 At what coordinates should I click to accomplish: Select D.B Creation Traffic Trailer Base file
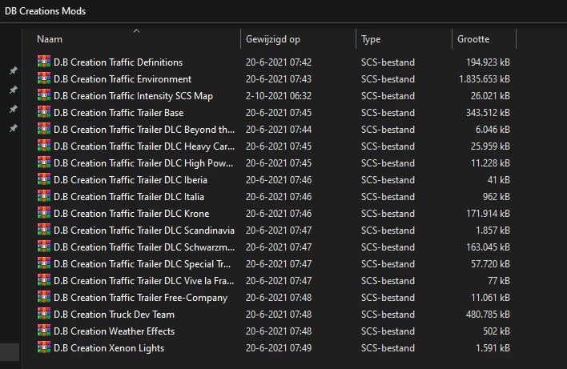[119, 113]
